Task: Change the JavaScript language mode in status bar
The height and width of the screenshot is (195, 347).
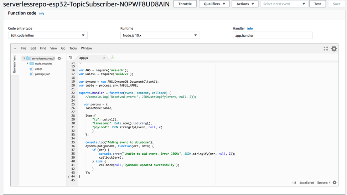Action: click(x=306, y=183)
